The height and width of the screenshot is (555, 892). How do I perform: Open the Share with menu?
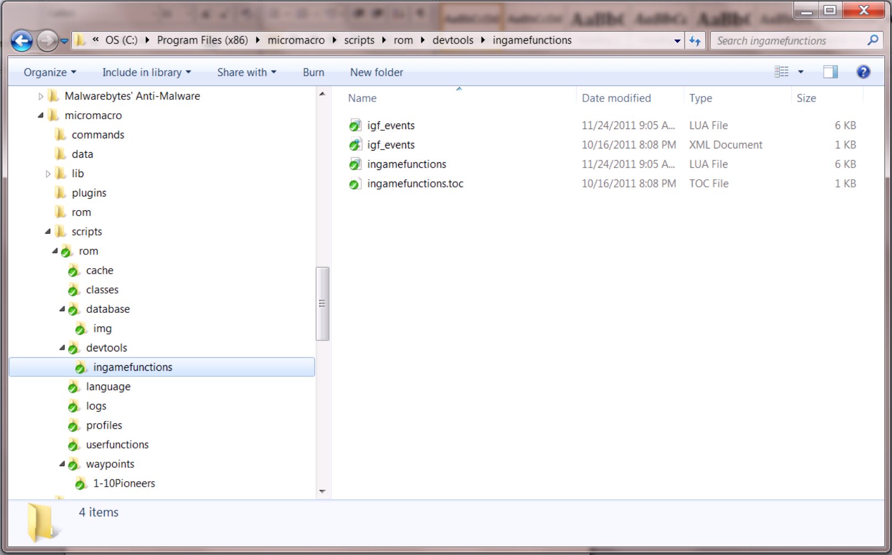pos(246,72)
